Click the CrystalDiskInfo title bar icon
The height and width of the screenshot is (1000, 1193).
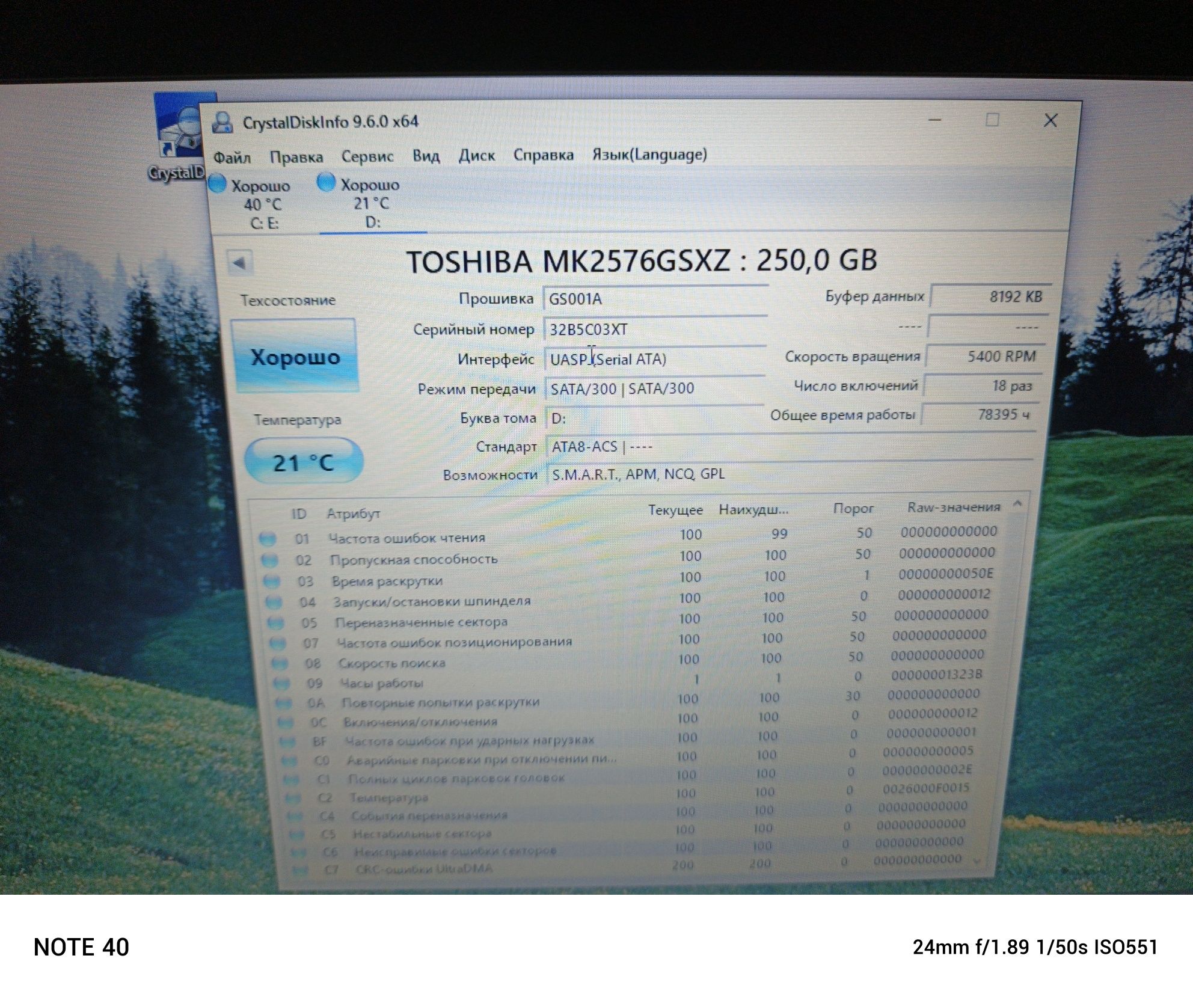tap(222, 122)
